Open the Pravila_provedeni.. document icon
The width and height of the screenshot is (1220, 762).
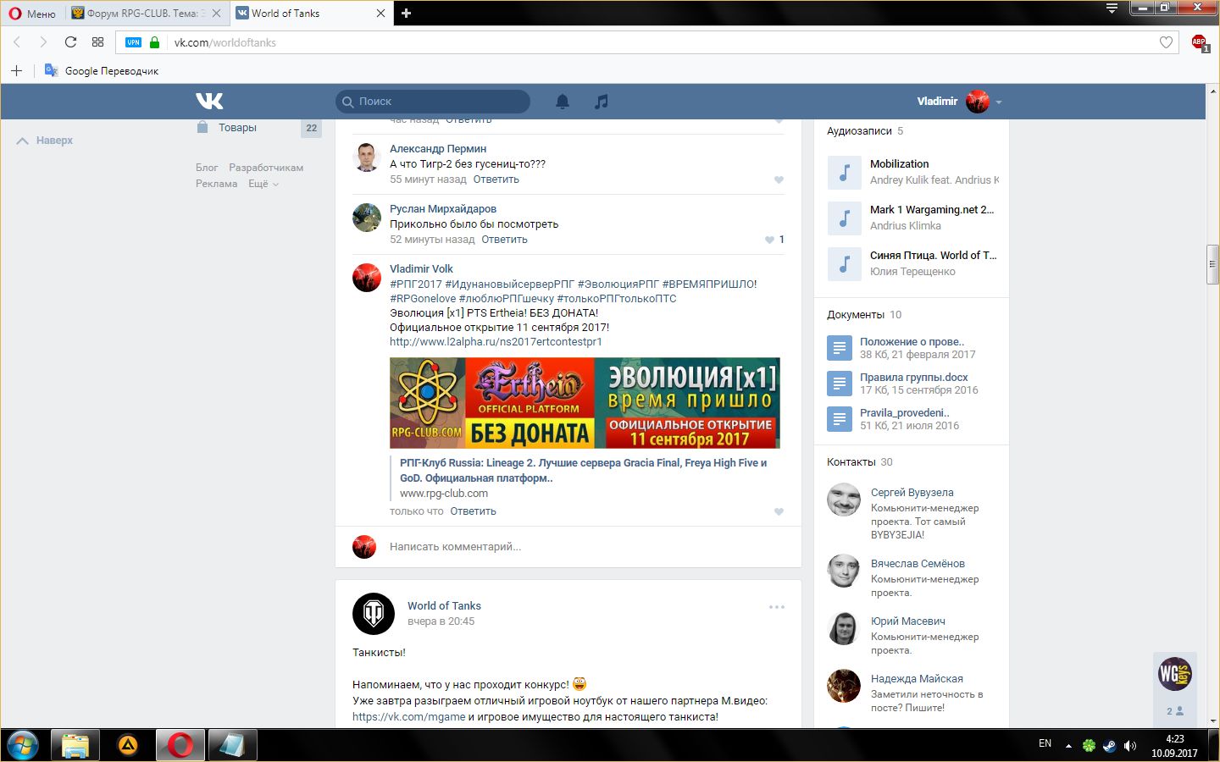pos(839,419)
